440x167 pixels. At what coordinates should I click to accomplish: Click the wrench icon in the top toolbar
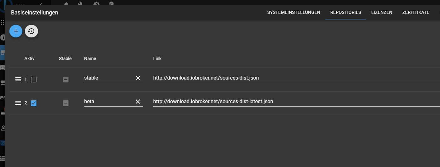click(x=80, y=3)
